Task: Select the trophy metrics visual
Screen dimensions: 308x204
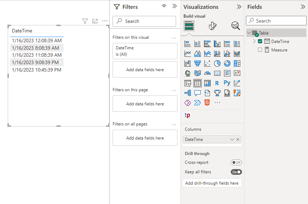Action: tap(217, 93)
